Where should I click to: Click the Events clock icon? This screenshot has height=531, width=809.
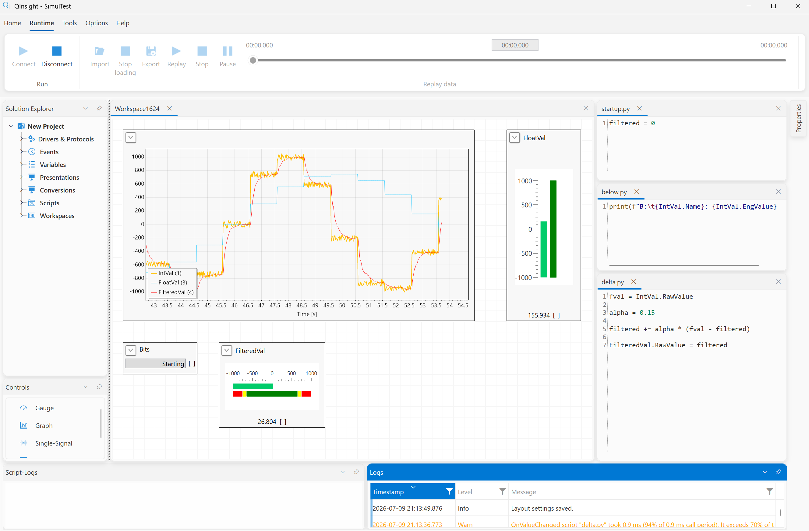coord(32,152)
